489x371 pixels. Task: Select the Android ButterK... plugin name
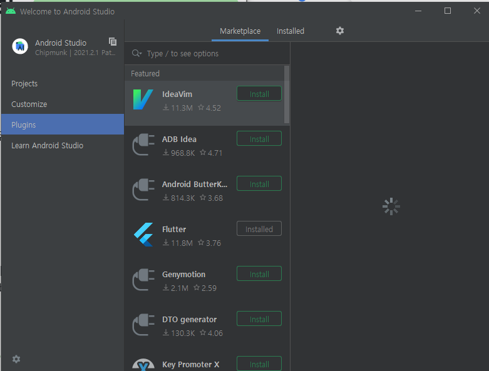tap(195, 185)
